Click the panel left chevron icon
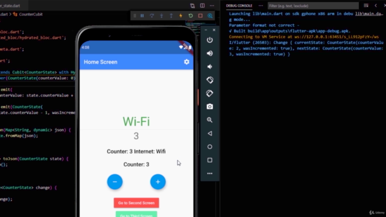 (376, 5)
